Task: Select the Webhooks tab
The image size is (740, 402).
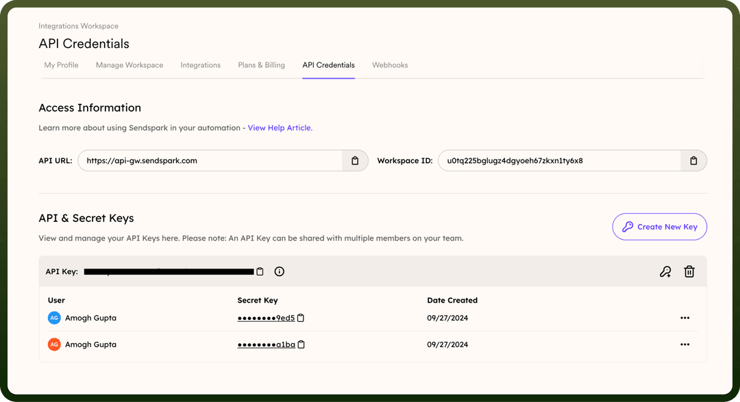Action: click(x=390, y=65)
